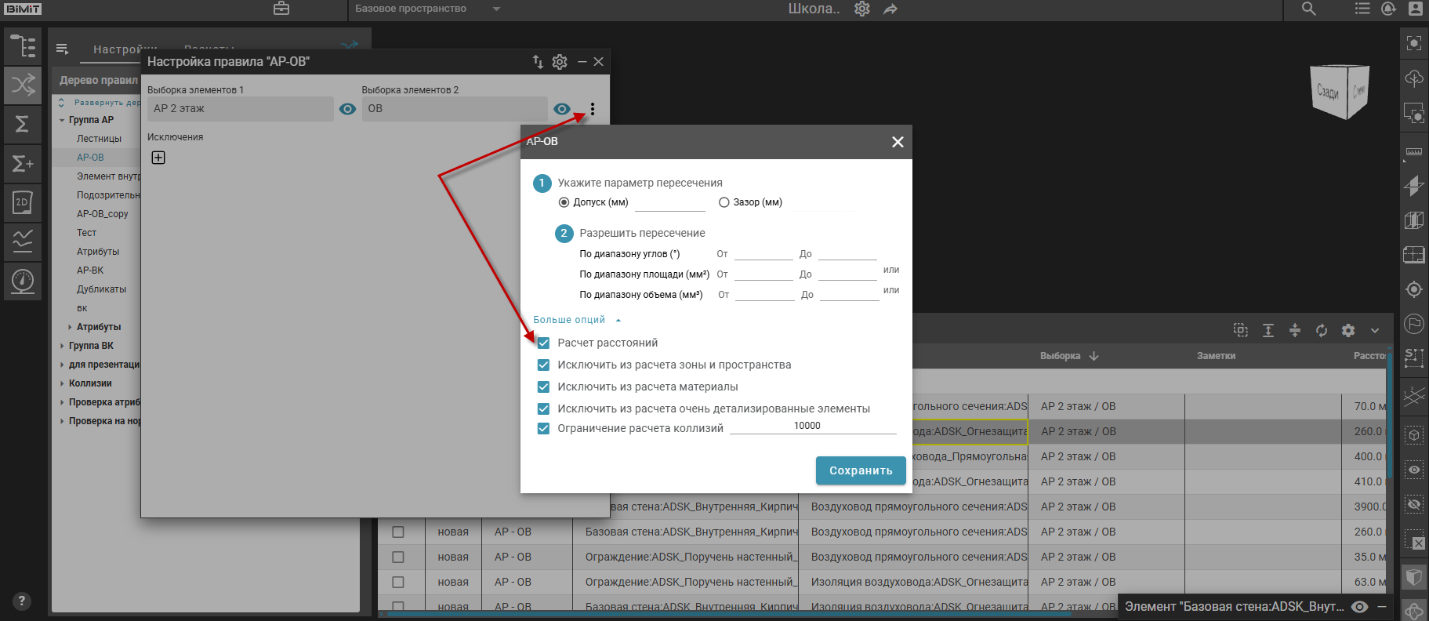This screenshot has height=621, width=1429.
Task: Open the three-dot menu beside selection 2
Action: (x=593, y=109)
